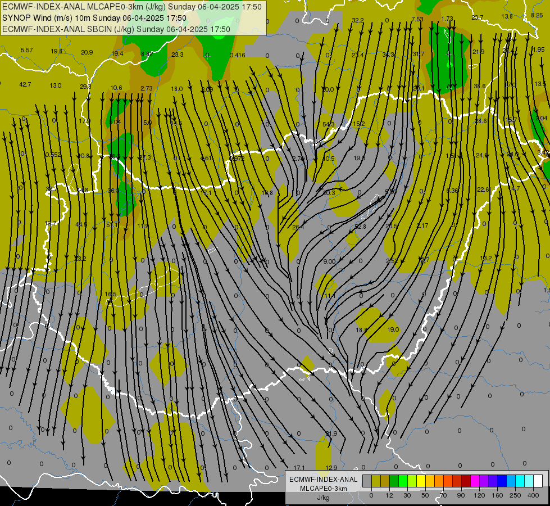The image size is (550, 506).
Task: Click the grid value 32.2
Action: [357, 21]
